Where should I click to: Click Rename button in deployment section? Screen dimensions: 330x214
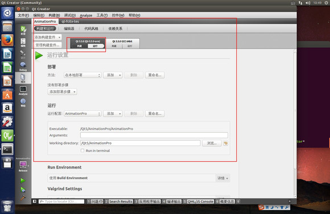click(x=155, y=75)
